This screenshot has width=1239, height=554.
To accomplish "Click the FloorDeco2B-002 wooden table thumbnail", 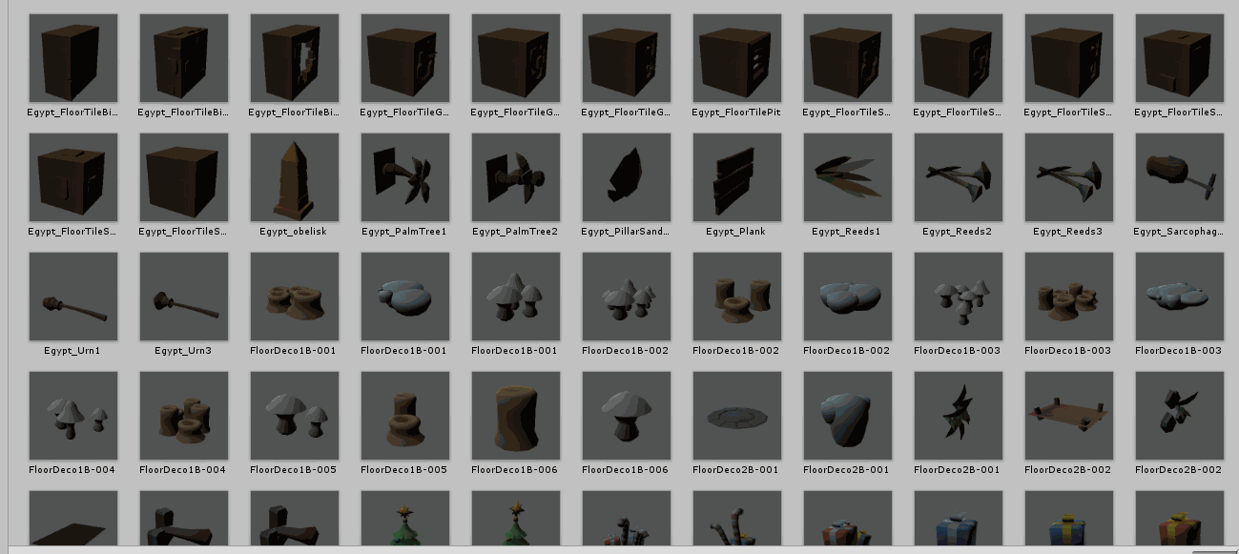I will 1068,416.
